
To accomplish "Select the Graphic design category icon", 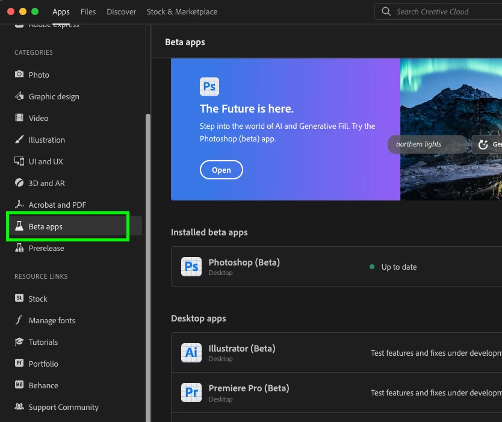I will [19, 96].
